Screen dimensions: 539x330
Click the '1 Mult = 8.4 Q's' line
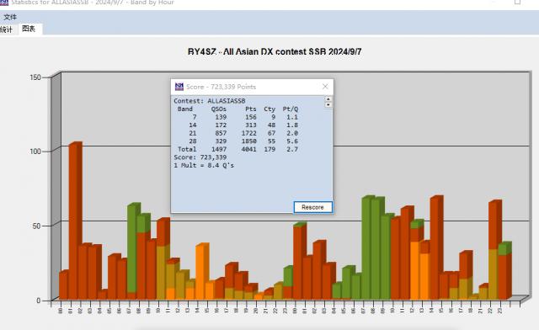click(x=204, y=165)
